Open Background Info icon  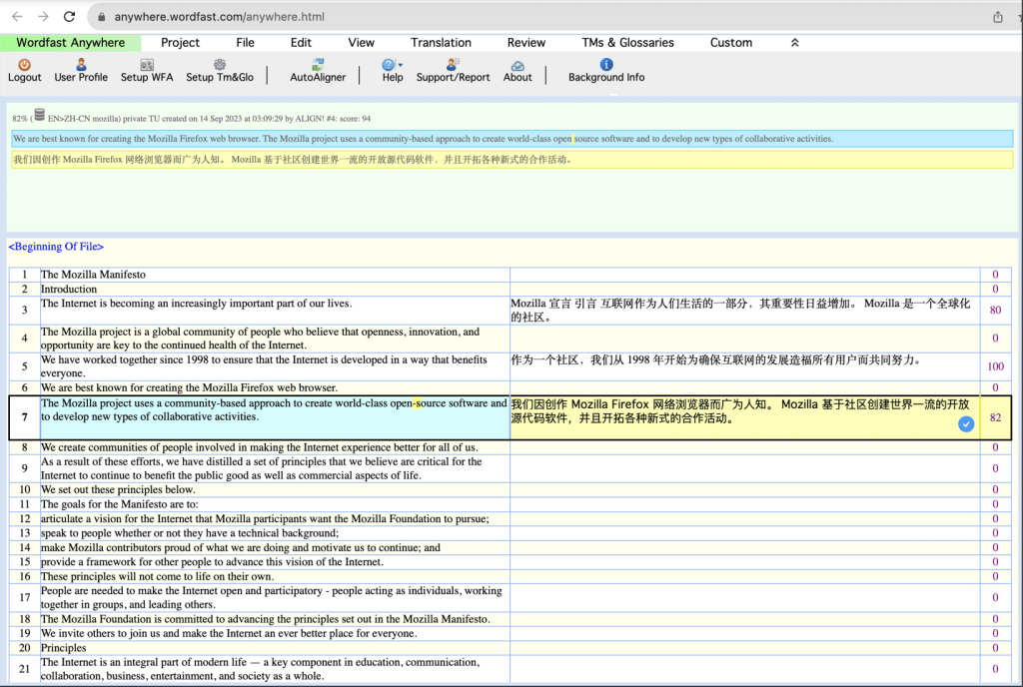coord(605,65)
